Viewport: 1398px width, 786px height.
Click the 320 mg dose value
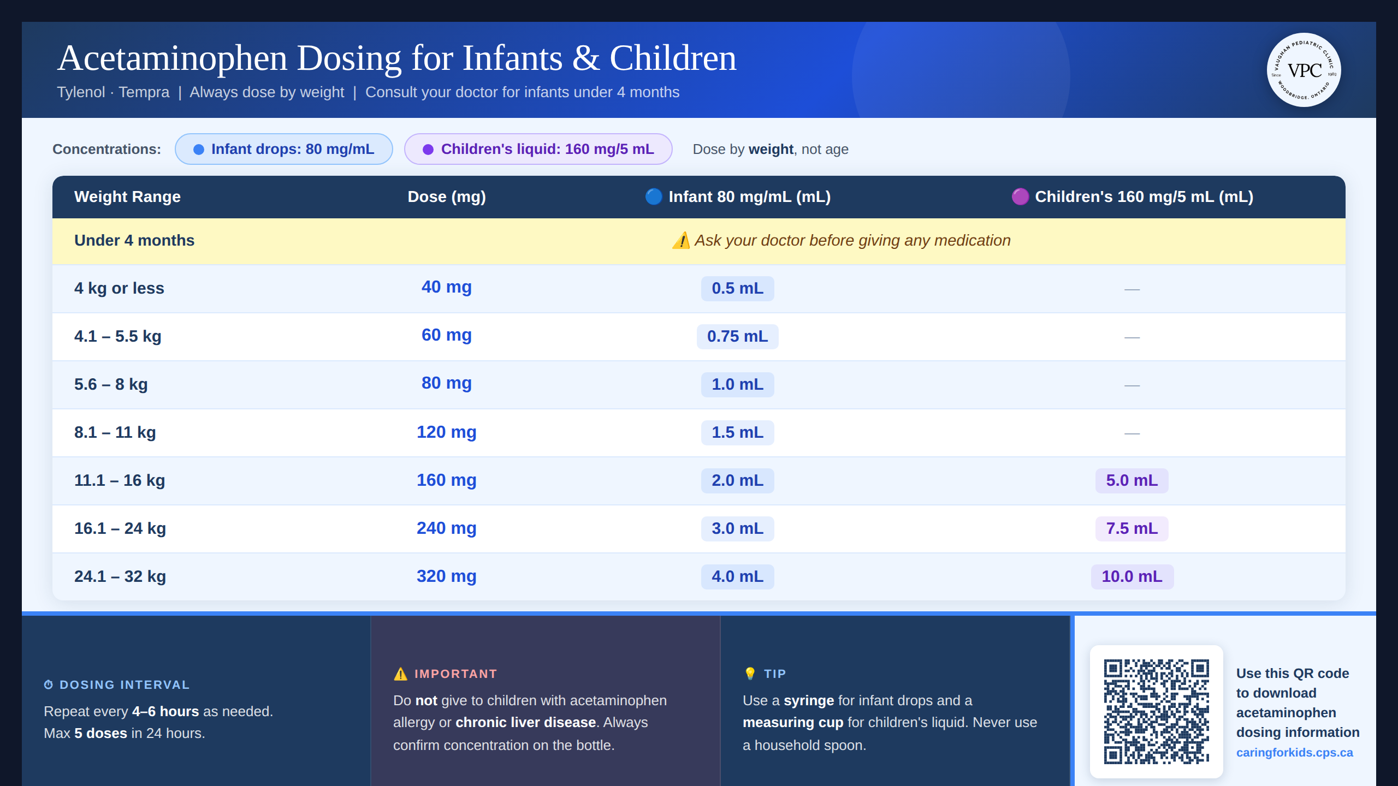[447, 576]
